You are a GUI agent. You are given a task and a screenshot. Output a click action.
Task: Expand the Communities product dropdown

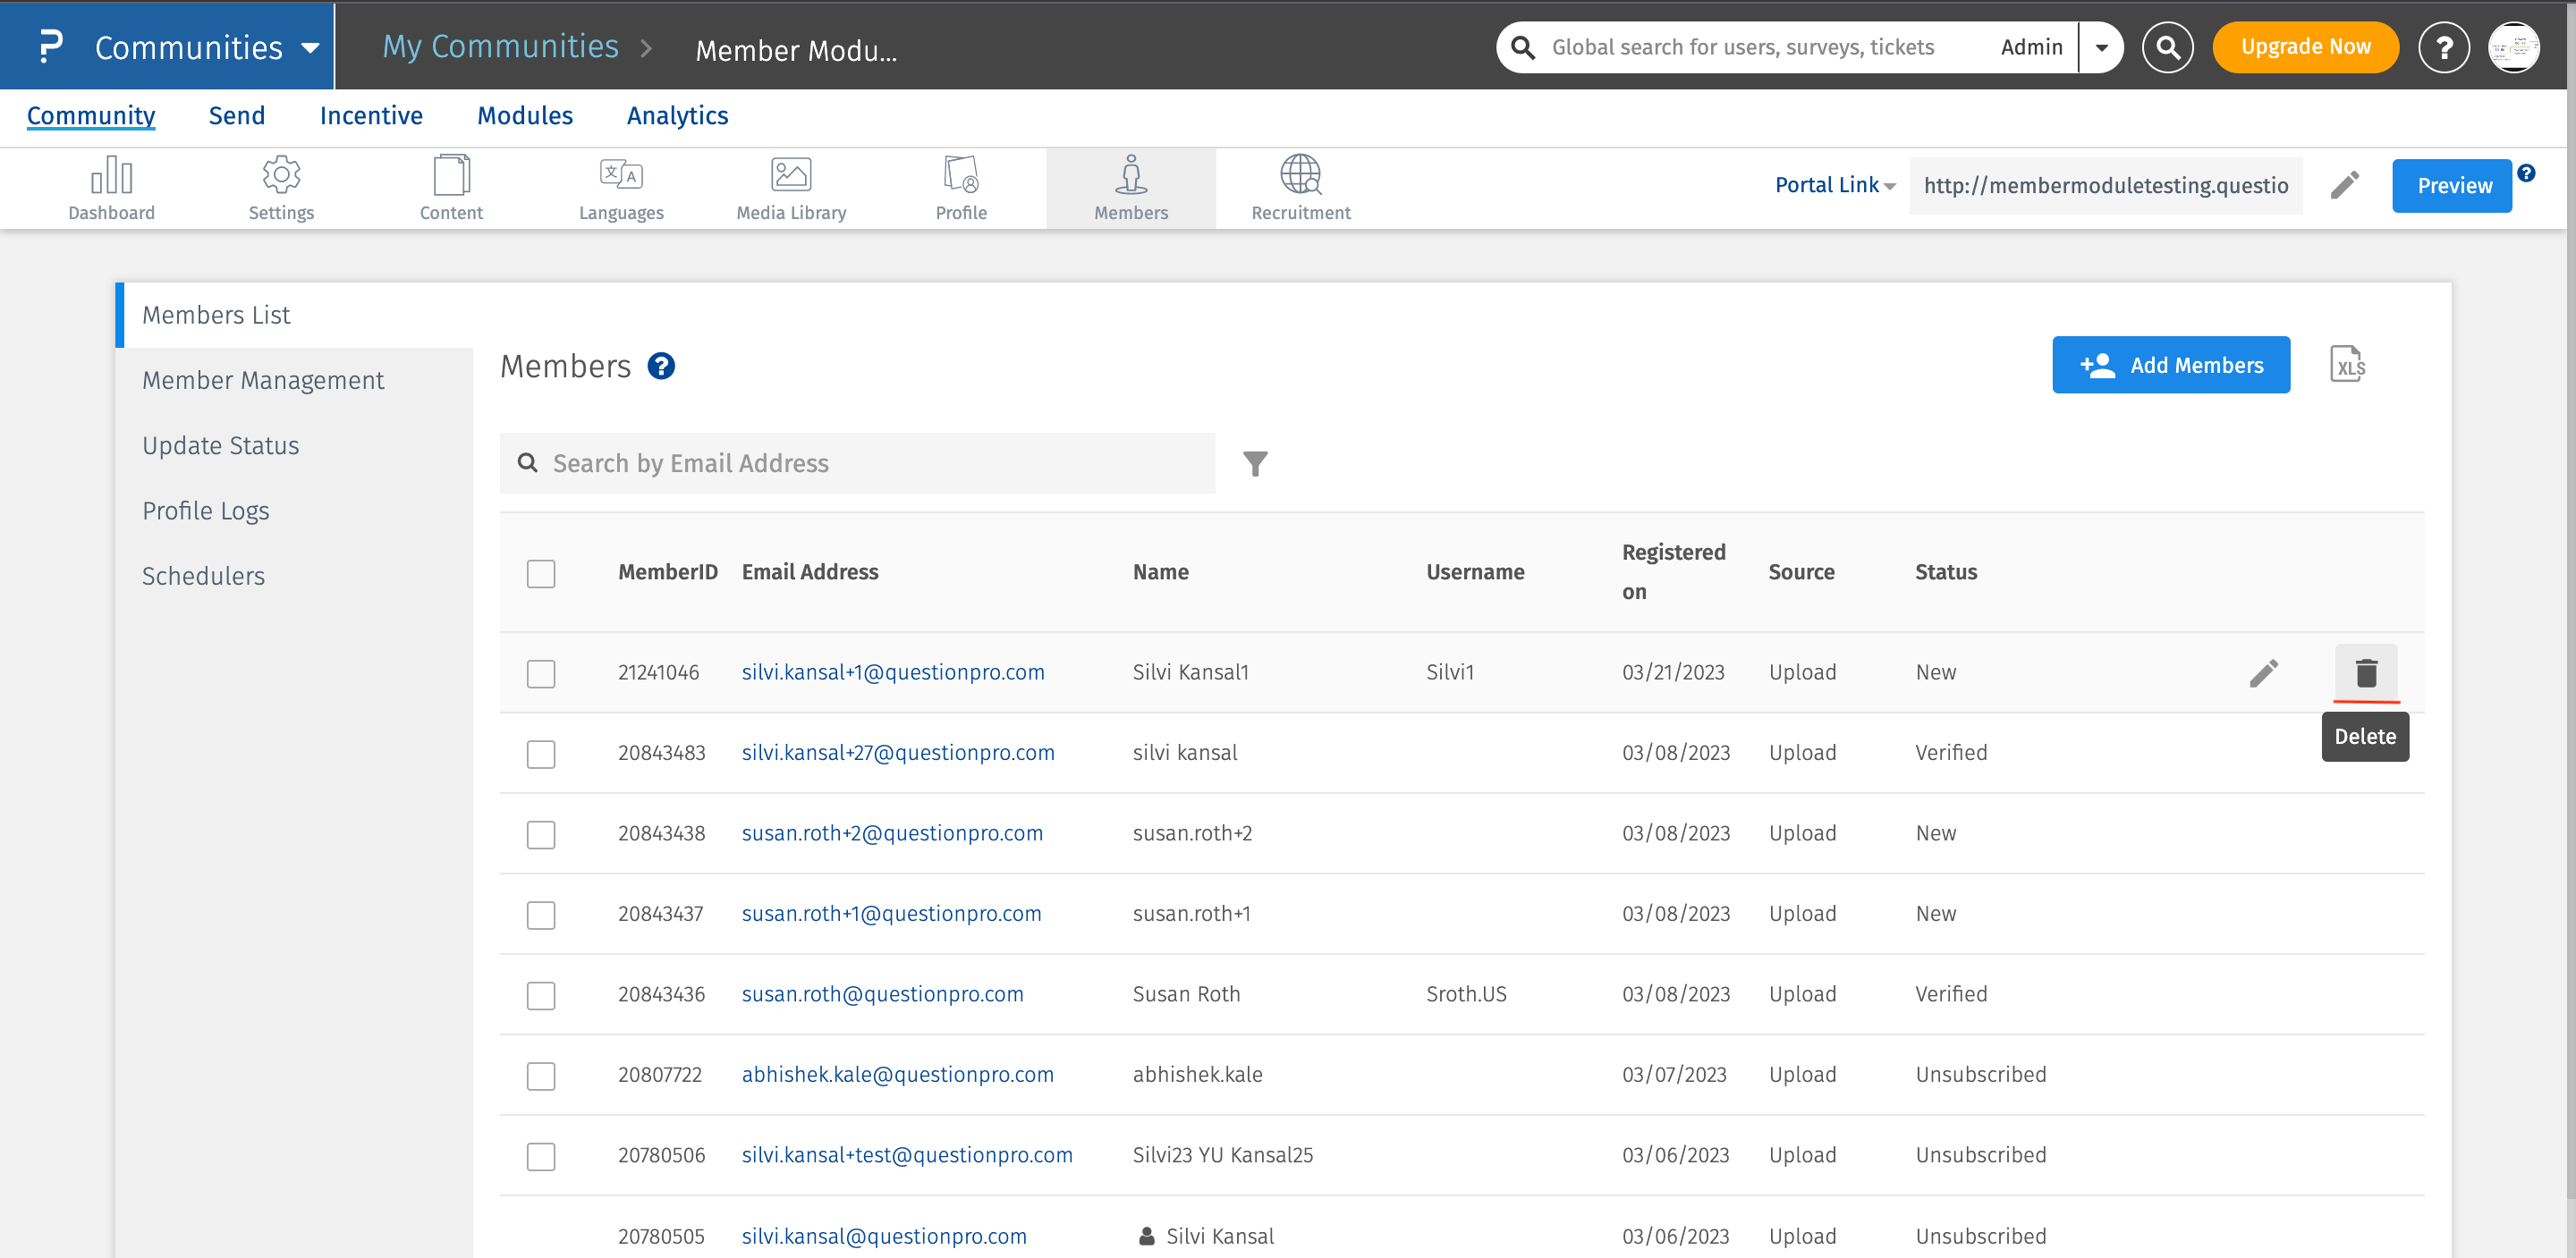click(x=310, y=47)
